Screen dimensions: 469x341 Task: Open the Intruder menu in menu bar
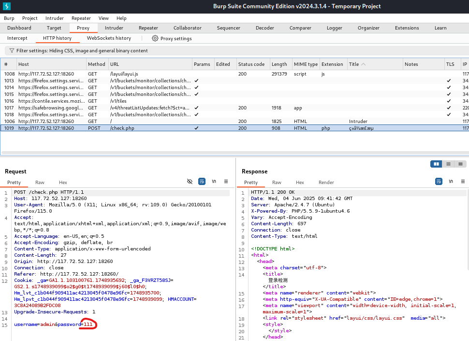[55, 18]
